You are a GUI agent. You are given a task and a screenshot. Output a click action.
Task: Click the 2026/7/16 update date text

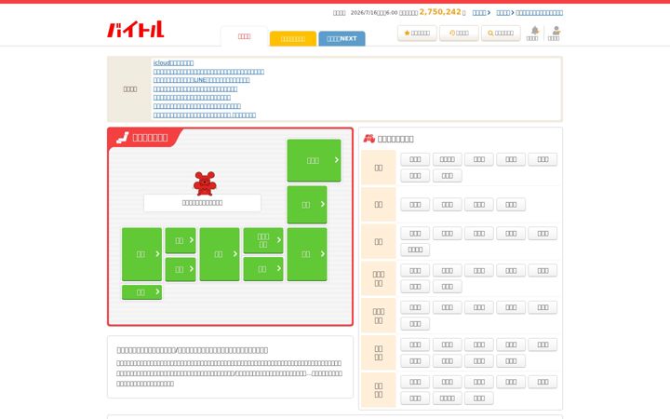374,13
